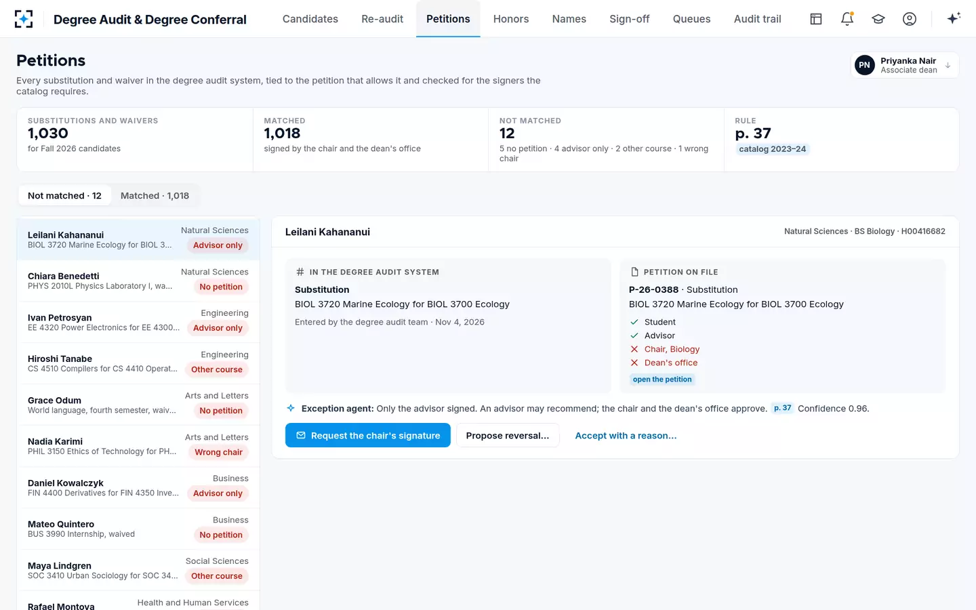Switch to the Sign-off tab
The image size is (976, 610).
click(x=630, y=19)
